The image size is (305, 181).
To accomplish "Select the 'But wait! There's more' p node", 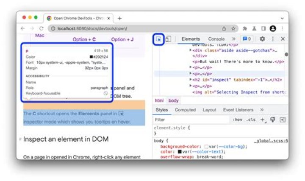I will point(238,61).
